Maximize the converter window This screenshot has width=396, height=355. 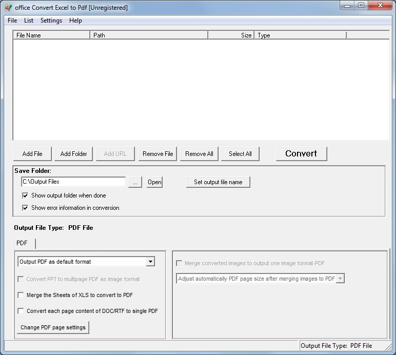[x=361, y=5]
